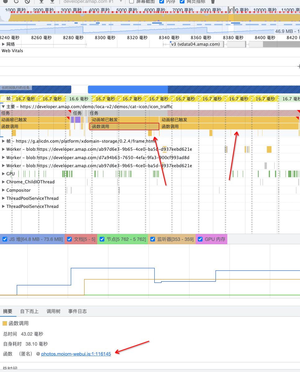Image resolution: width=300 pixels, height=372 pixels.
Task: Switch to the 自下而上 tab
Action: coord(30,311)
